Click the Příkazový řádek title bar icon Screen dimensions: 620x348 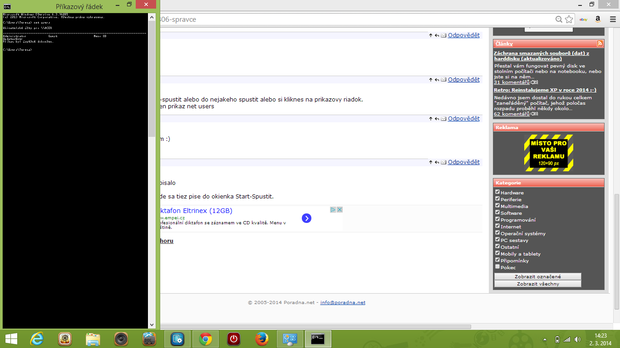click(7, 6)
